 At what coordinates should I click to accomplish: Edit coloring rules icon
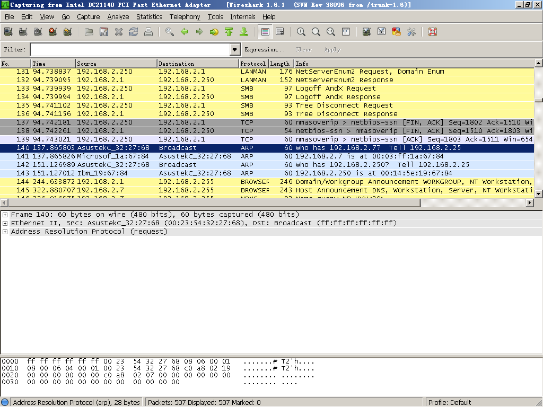[x=397, y=32]
